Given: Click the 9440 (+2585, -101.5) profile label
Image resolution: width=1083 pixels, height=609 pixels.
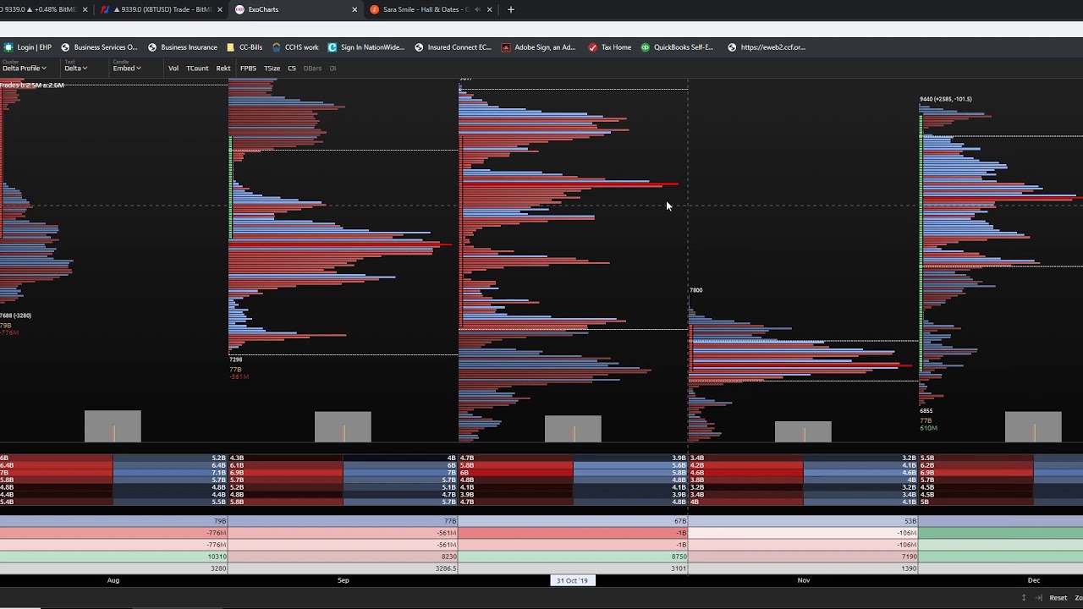Looking at the screenshot, I should click(946, 99).
